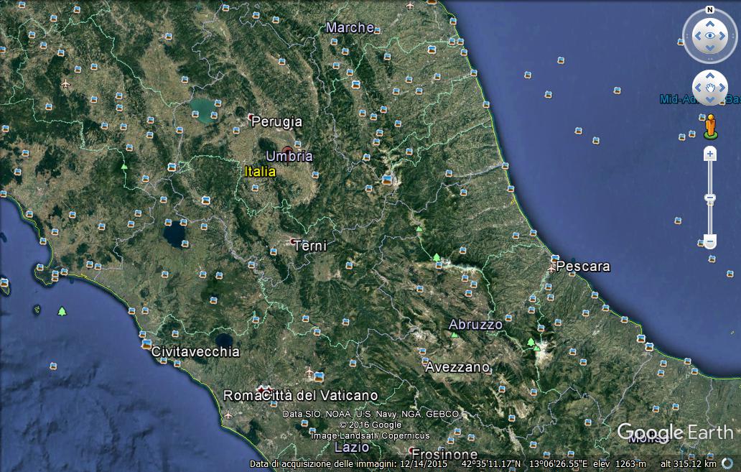
Task: Click the North compass indicator
Action: point(709,10)
